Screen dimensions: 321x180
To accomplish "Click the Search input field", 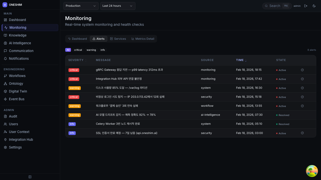I will pyautogui.click(x=275, y=6).
